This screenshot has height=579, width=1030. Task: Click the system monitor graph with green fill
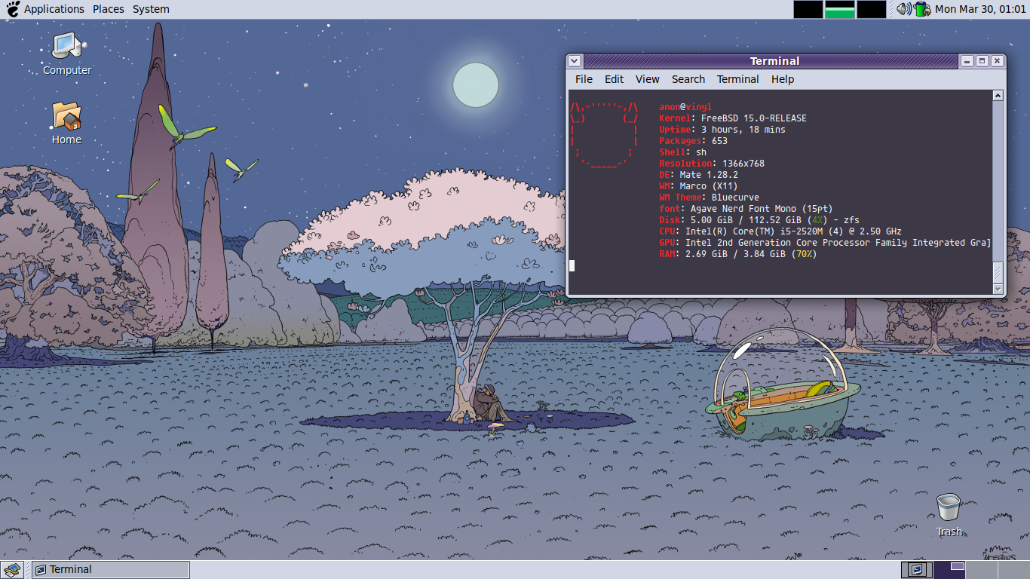[x=840, y=9]
